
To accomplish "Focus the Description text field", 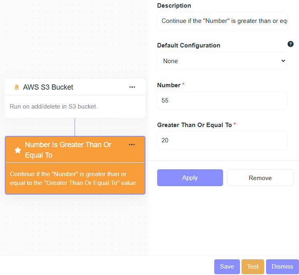I will point(222,21).
